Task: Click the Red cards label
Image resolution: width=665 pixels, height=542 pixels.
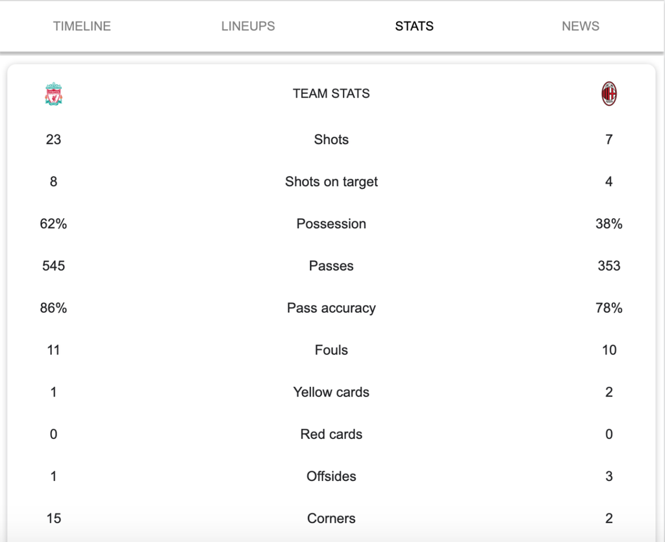Action: tap(331, 434)
